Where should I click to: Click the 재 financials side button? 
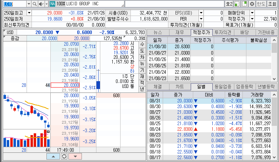coord(142,76)
